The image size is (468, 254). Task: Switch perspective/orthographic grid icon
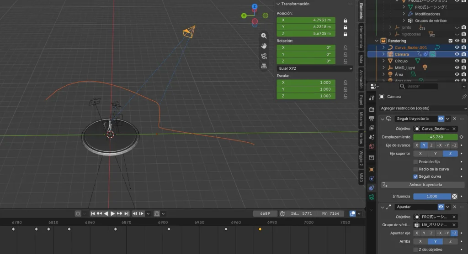tap(264, 66)
